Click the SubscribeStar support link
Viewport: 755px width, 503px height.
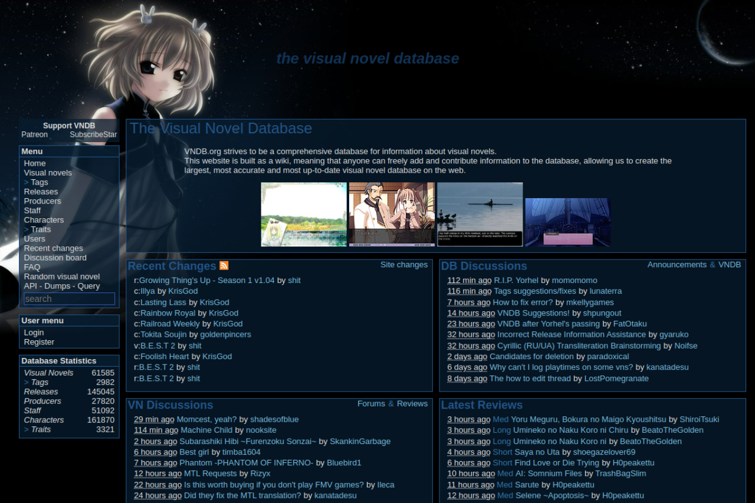pos(93,134)
